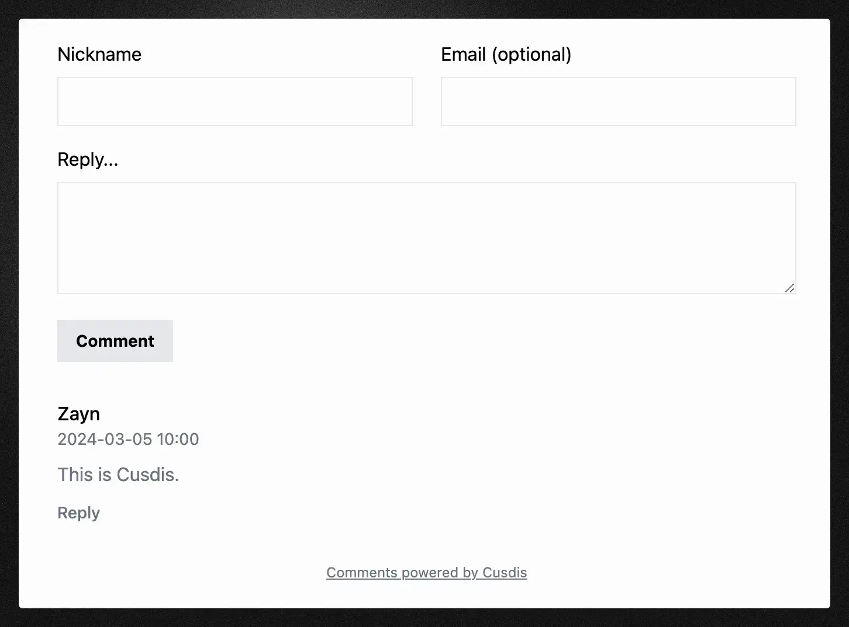Click the "Reply..." label above the textarea
This screenshot has width=849, height=627.
tap(88, 159)
